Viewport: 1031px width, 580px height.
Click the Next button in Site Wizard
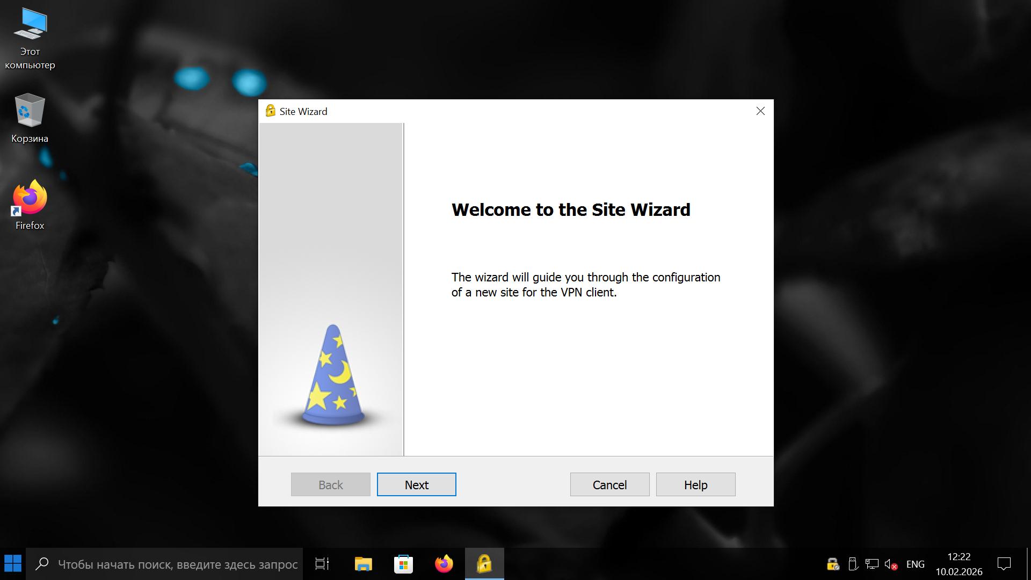pyautogui.click(x=416, y=484)
